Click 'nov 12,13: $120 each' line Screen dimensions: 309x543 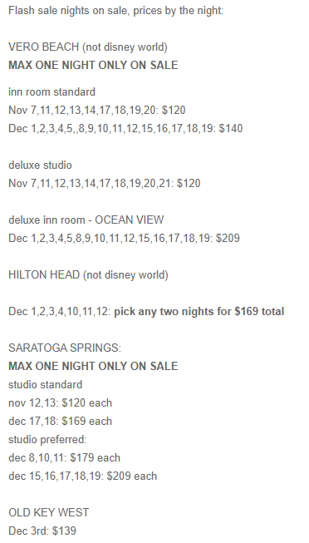60,403
